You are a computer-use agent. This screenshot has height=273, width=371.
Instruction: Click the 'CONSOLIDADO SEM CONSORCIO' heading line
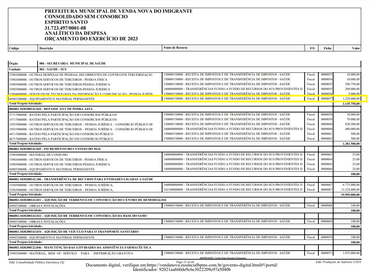coord(86,17)
